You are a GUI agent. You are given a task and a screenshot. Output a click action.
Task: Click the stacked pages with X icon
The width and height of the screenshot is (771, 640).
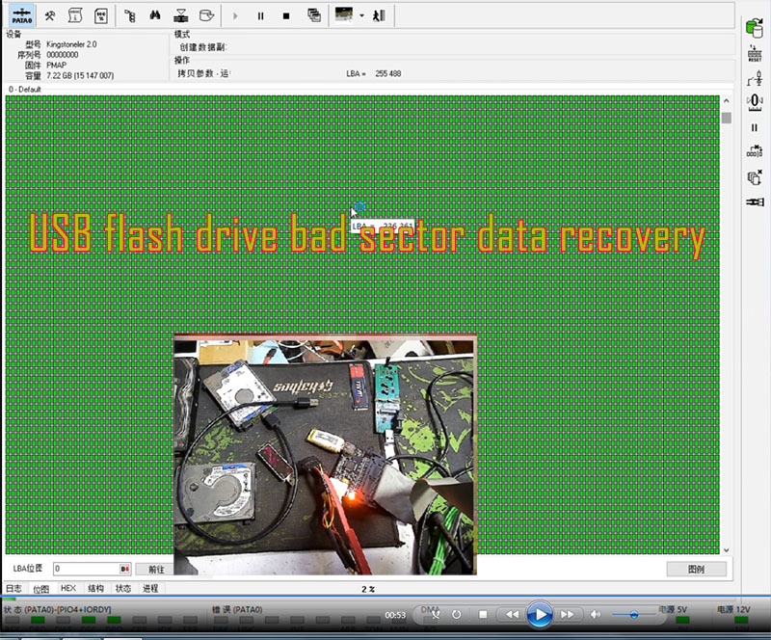coord(755,177)
